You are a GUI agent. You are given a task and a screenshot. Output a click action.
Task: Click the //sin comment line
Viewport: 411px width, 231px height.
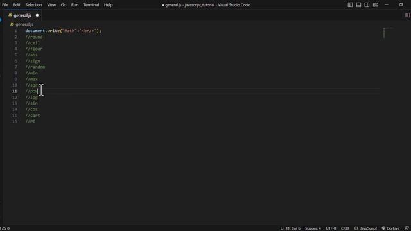point(31,103)
